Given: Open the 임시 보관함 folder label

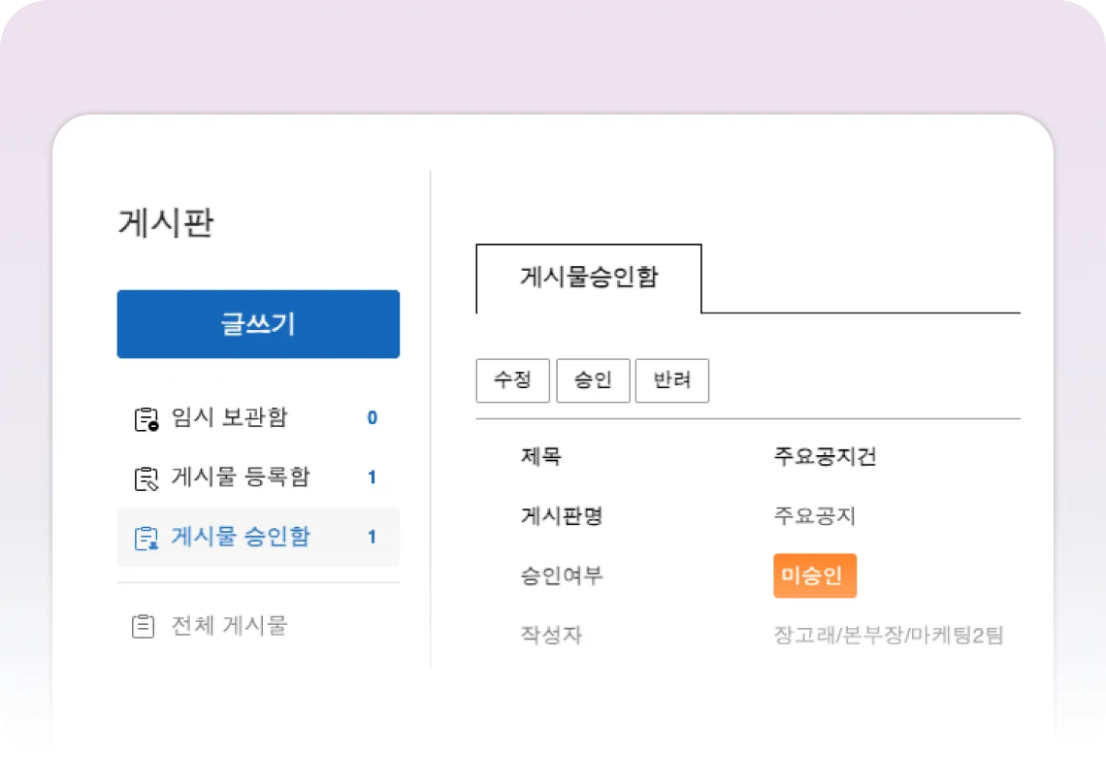Looking at the screenshot, I should coord(229,418).
